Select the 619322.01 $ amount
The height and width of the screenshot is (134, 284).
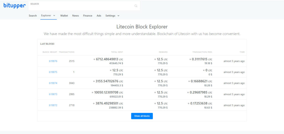tap(116, 97)
